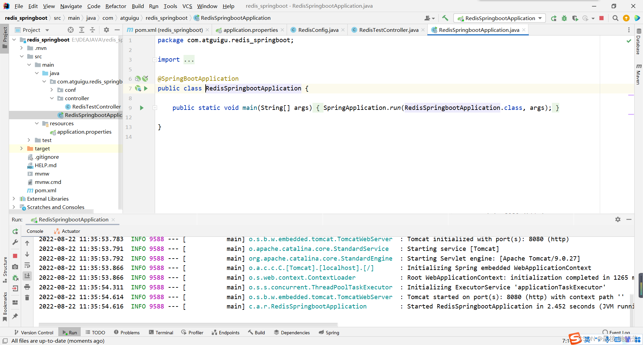Select atguigu in the breadcrumb bar
The image size is (643, 345).
click(x=130, y=18)
